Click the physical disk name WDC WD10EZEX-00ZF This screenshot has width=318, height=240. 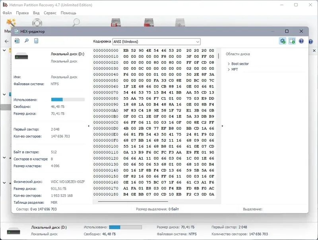pos(68,182)
